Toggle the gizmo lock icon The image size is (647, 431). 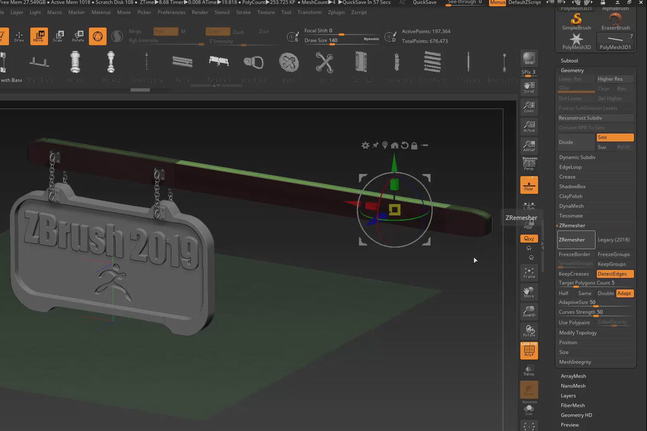click(414, 145)
